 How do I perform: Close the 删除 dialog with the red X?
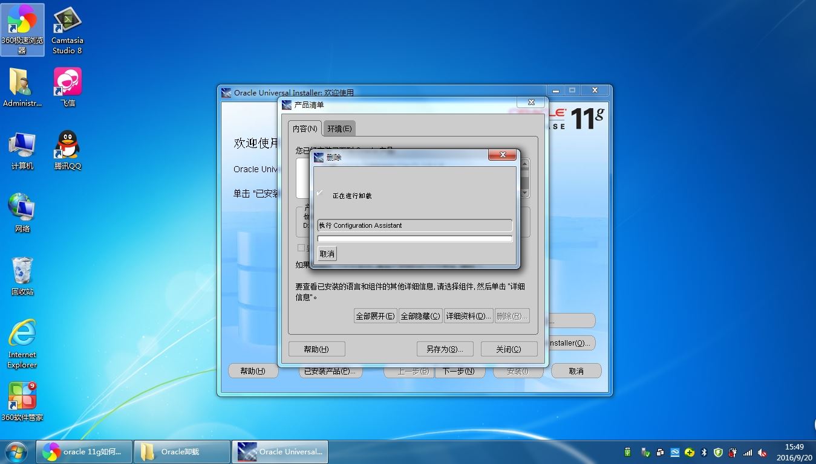coord(503,155)
